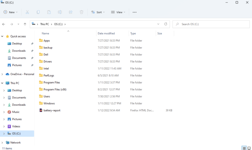
Task: Click the Share icon in toolbar
Action: pyautogui.click(x=71, y=12)
